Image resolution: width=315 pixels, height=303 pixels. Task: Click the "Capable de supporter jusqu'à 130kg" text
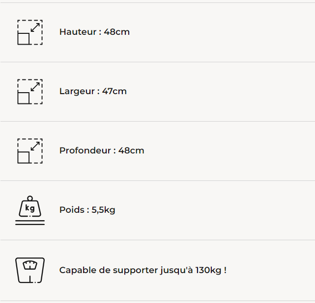[143, 270]
